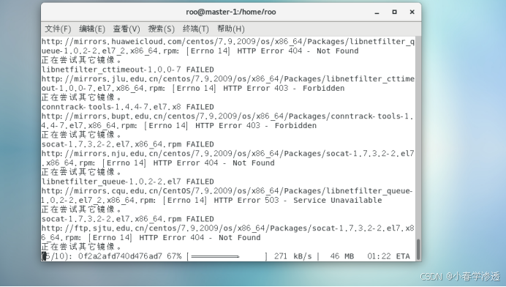Open the 终端(T) menu
Image resolution: width=506 pixels, height=287 pixels.
tap(195, 29)
